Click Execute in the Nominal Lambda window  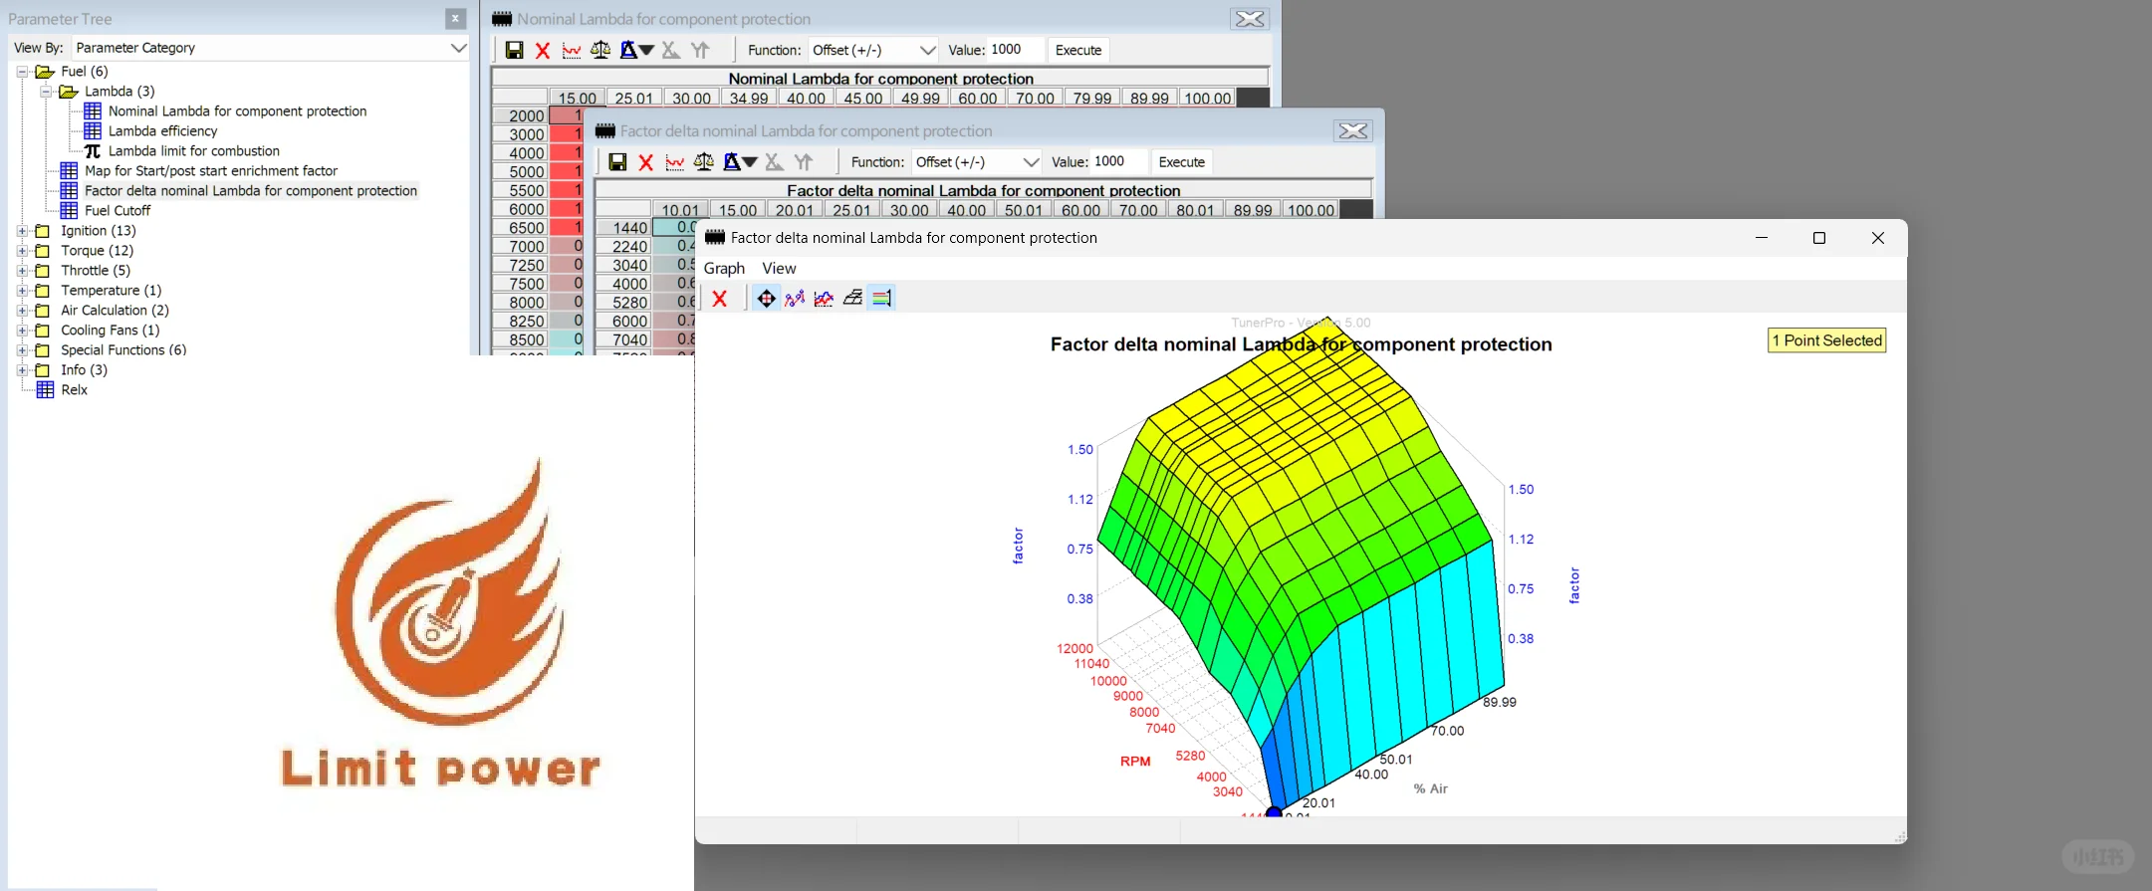pyautogui.click(x=1078, y=50)
